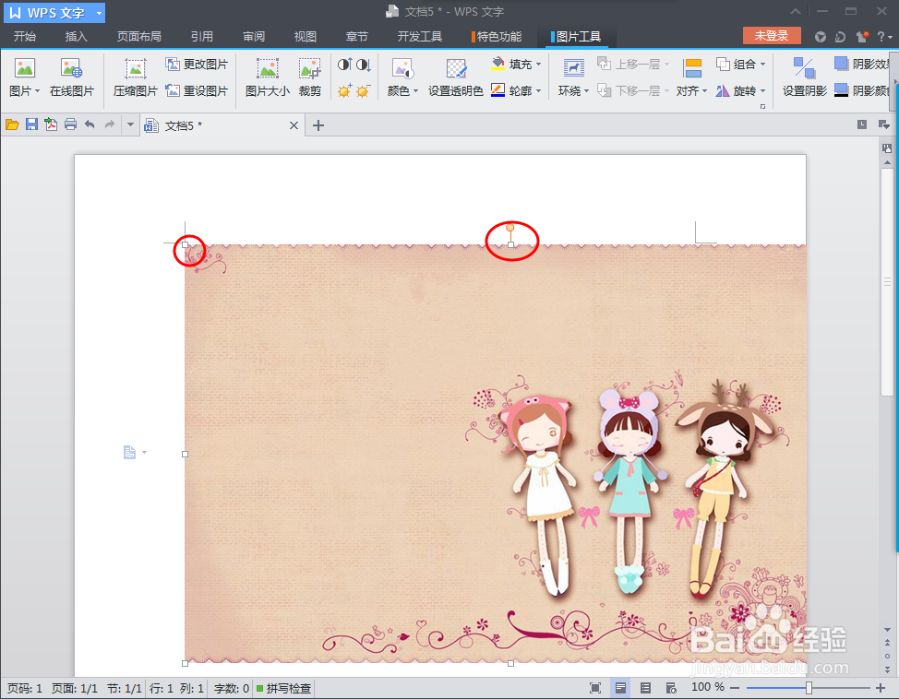The image size is (899, 699).
Task: Redo the action with the forward arrow
Action: tap(110, 124)
